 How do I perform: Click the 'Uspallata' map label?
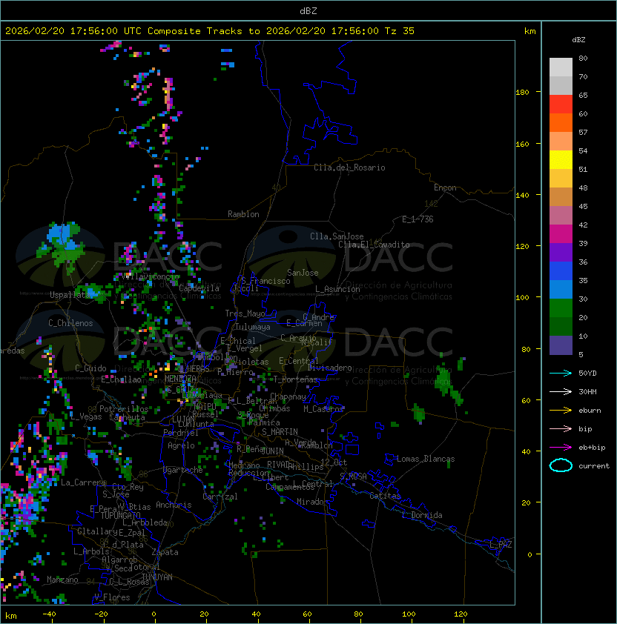point(69,295)
